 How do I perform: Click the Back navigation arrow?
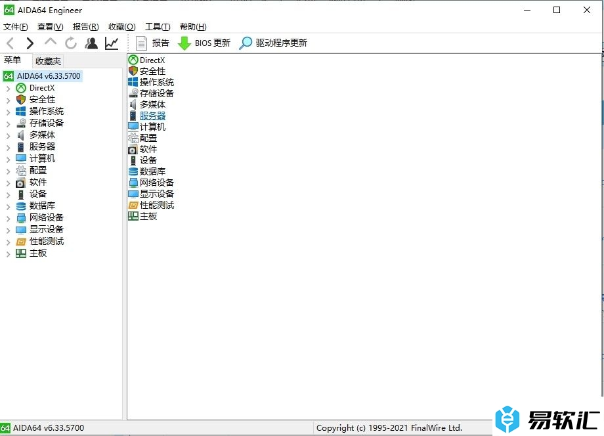(x=11, y=43)
